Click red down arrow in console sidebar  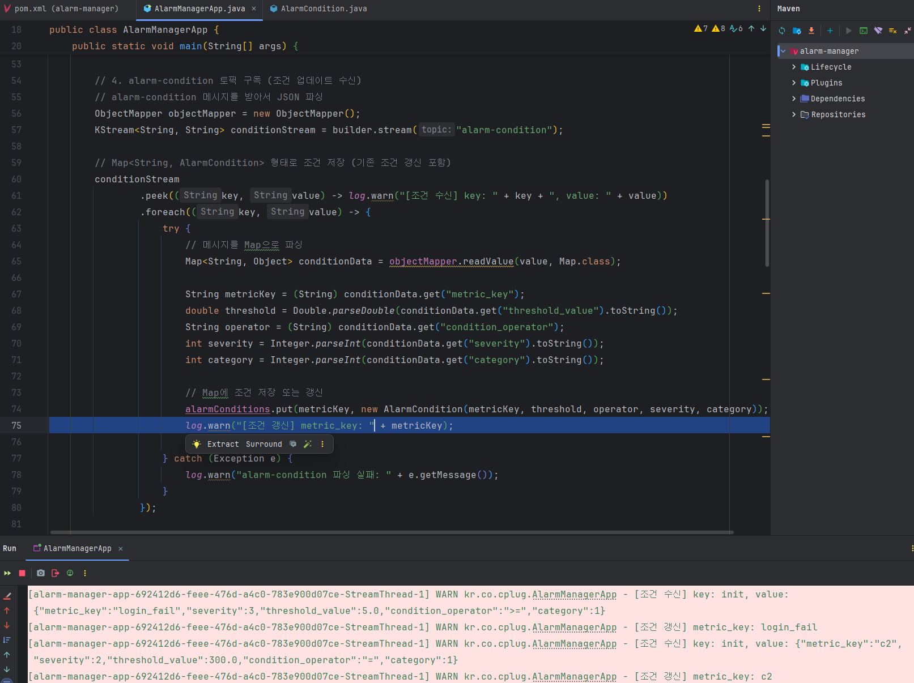pyautogui.click(x=7, y=625)
